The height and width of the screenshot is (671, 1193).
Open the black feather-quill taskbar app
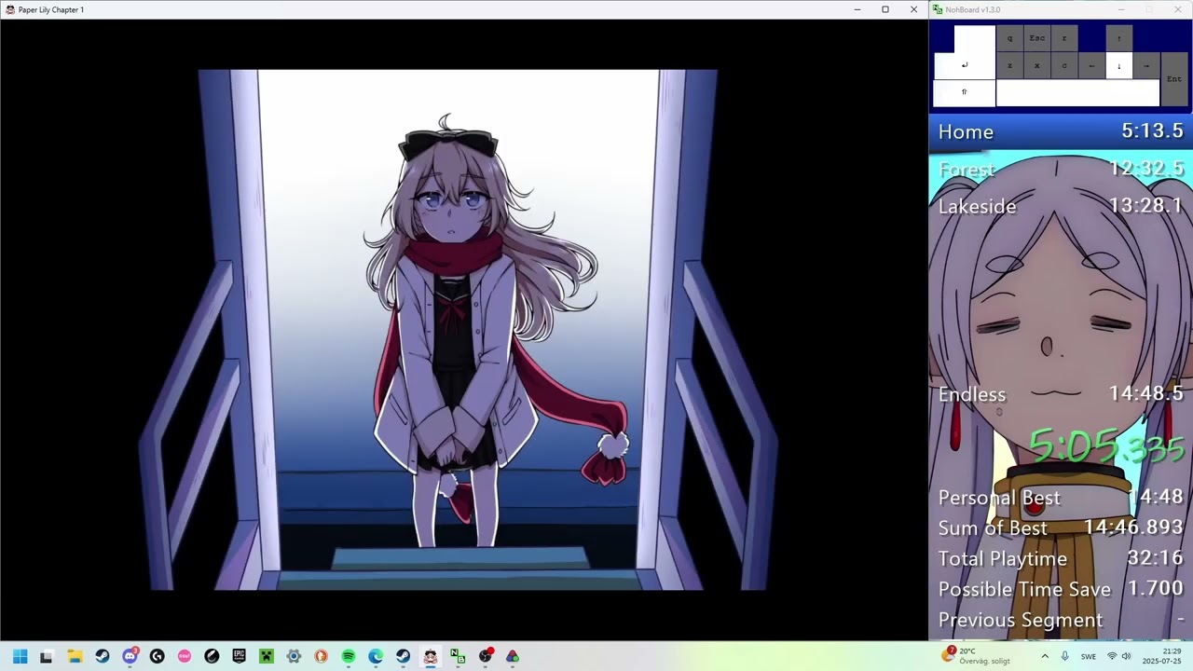(x=212, y=656)
